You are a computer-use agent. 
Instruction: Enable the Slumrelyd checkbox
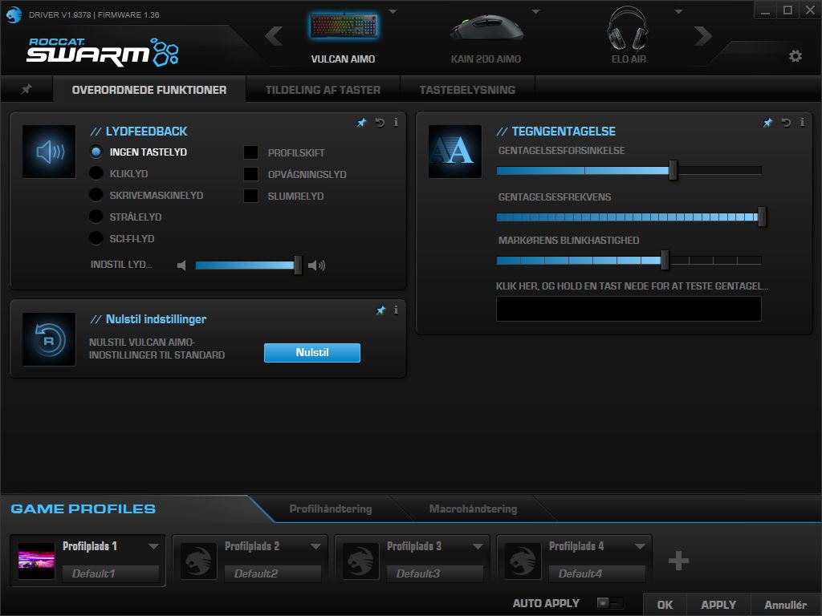pyautogui.click(x=250, y=196)
